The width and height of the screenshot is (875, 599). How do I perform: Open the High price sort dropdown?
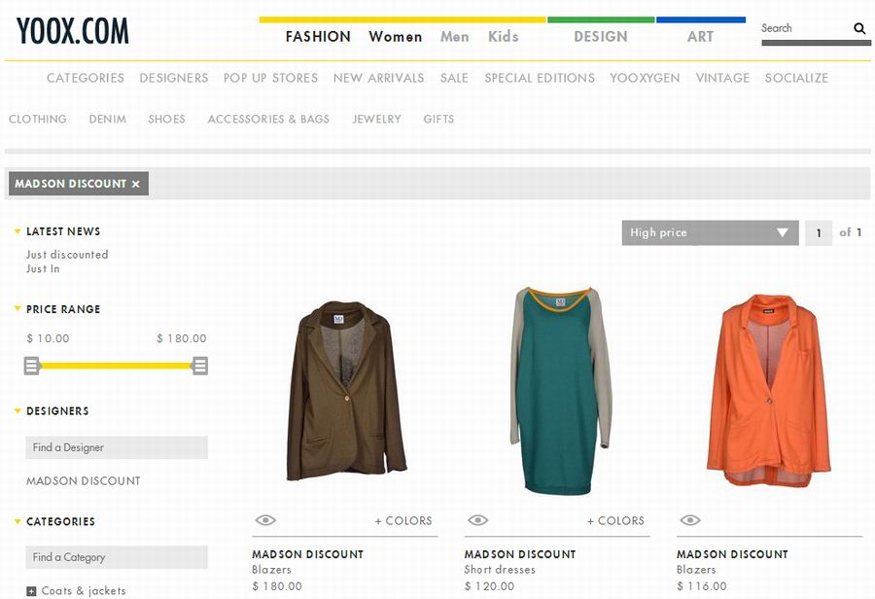710,232
